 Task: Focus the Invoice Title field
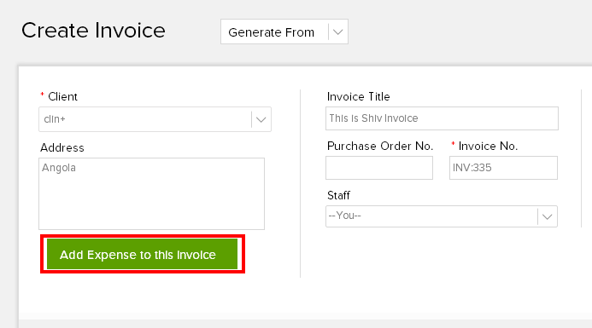click(x=442, y=118)
